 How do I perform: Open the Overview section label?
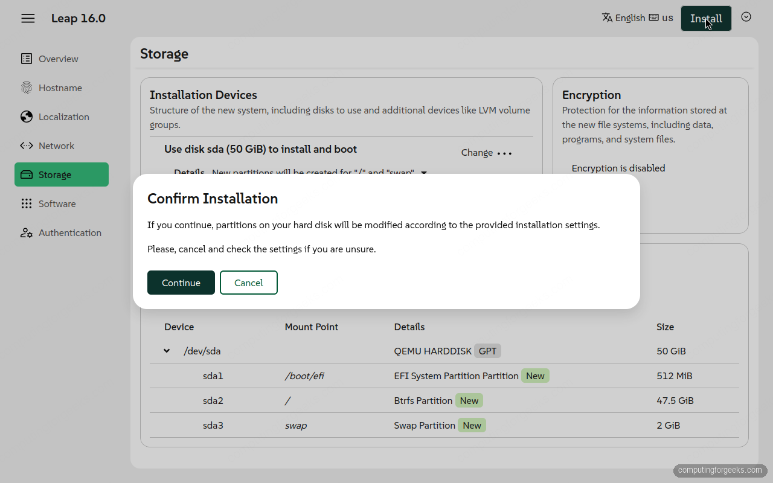tap(59, 59)
